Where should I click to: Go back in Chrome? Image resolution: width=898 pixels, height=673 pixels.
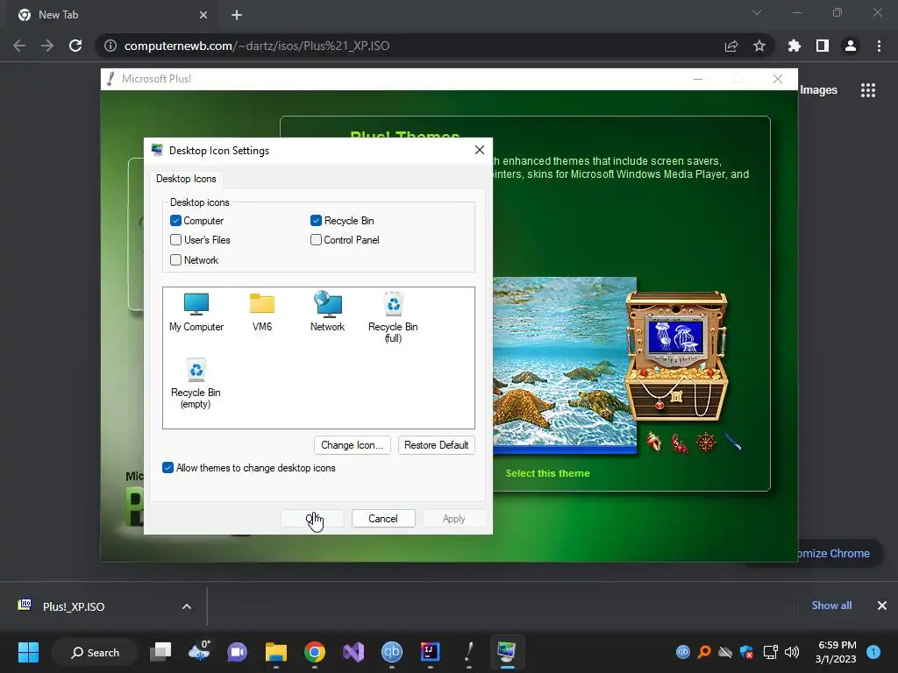pyautogui.click(x=19, y=46)
